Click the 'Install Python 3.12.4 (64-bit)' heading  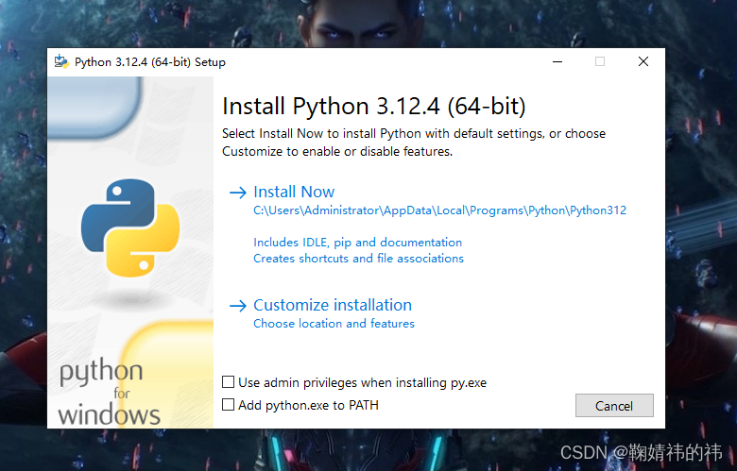pos(373,106)
